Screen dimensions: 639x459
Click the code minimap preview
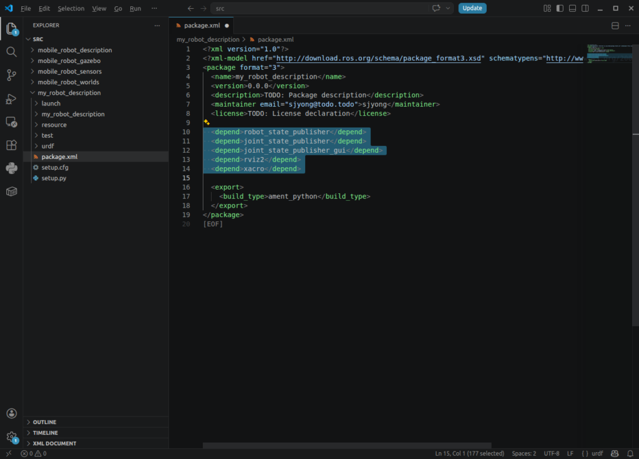609,53
